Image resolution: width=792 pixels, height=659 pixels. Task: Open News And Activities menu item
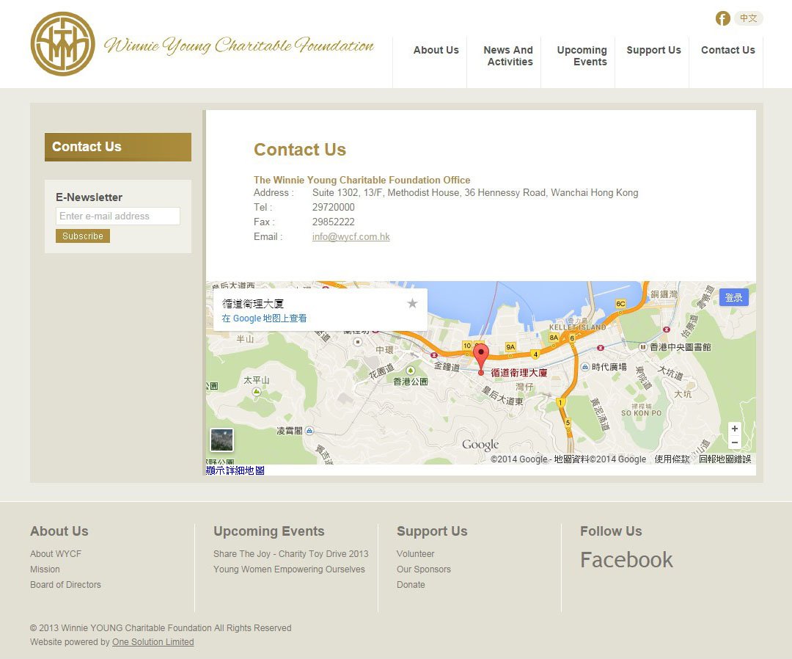pos(508,56)
